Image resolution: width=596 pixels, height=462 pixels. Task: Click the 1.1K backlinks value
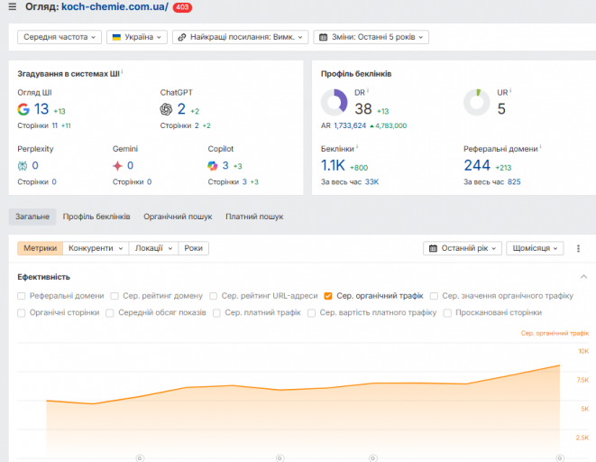point(333,165)
